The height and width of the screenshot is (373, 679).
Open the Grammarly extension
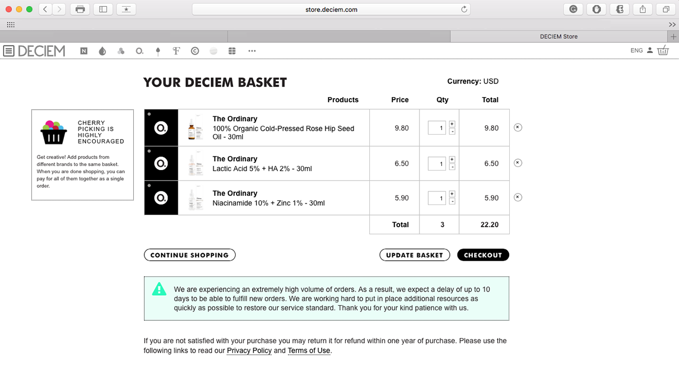tap(573, 9)
